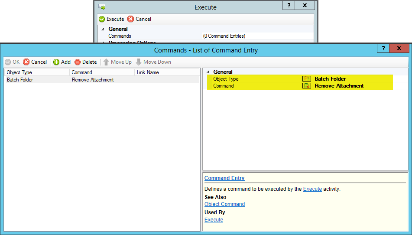Click Execute button label in Execute window
Viewport: 412px width, 235px height.
[x=115, y=19]
